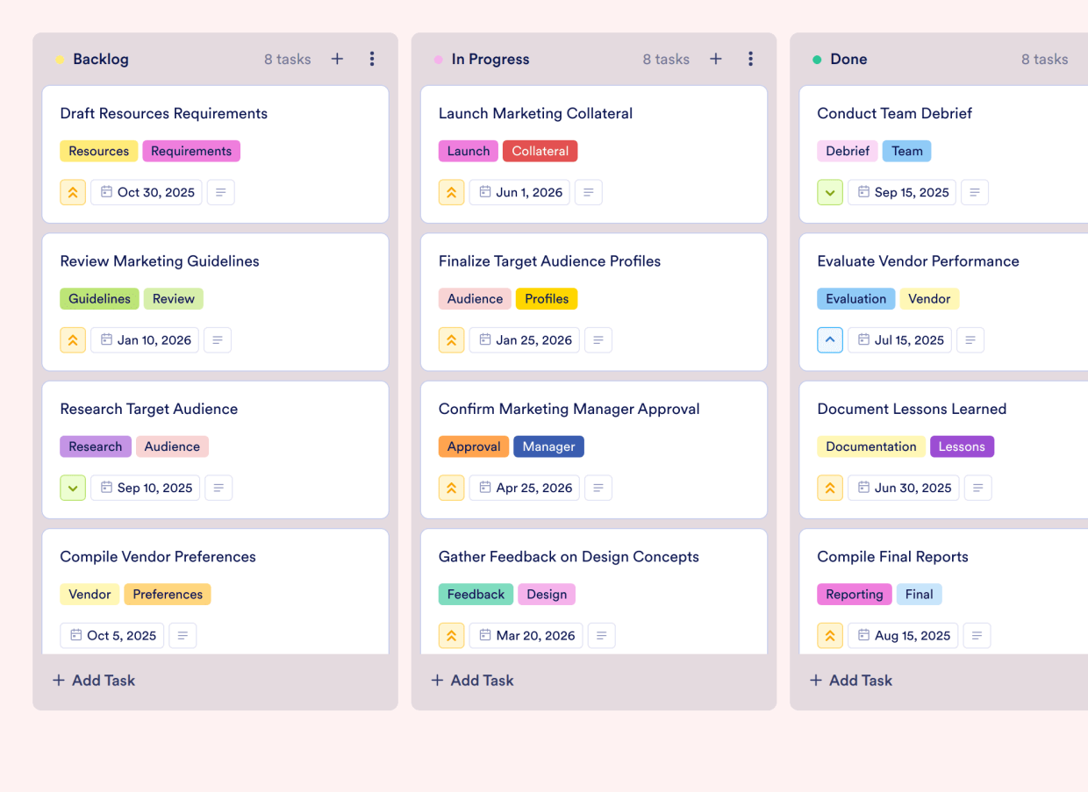Toggle low priority on Research Target Audience
Image resolution: width=1088 pixels, height=792 pixels.
tap(73, 488)
